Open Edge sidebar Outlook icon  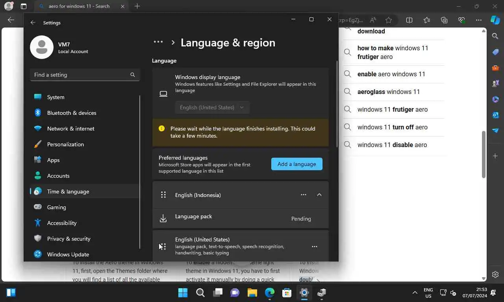click(x=495, y=115)
